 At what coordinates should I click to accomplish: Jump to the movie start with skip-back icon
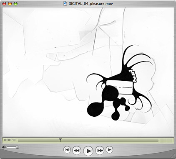(67, 150)
